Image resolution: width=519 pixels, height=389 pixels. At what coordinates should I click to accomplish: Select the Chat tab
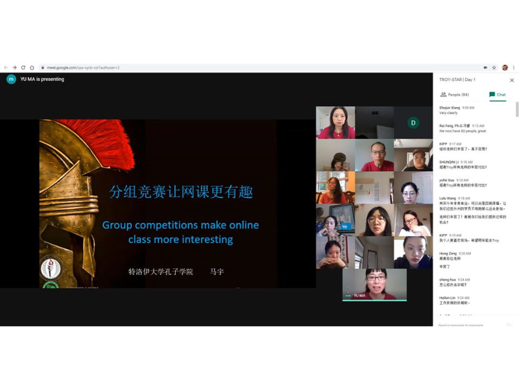tap(498, 95)
